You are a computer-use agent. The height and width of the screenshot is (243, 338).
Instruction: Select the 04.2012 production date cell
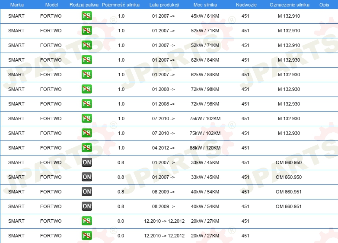[x=163, y=148]
